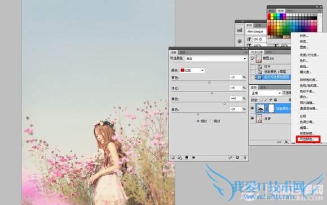Switch to the 图层 tab
The image size is (327, 205).
[254, 87]
